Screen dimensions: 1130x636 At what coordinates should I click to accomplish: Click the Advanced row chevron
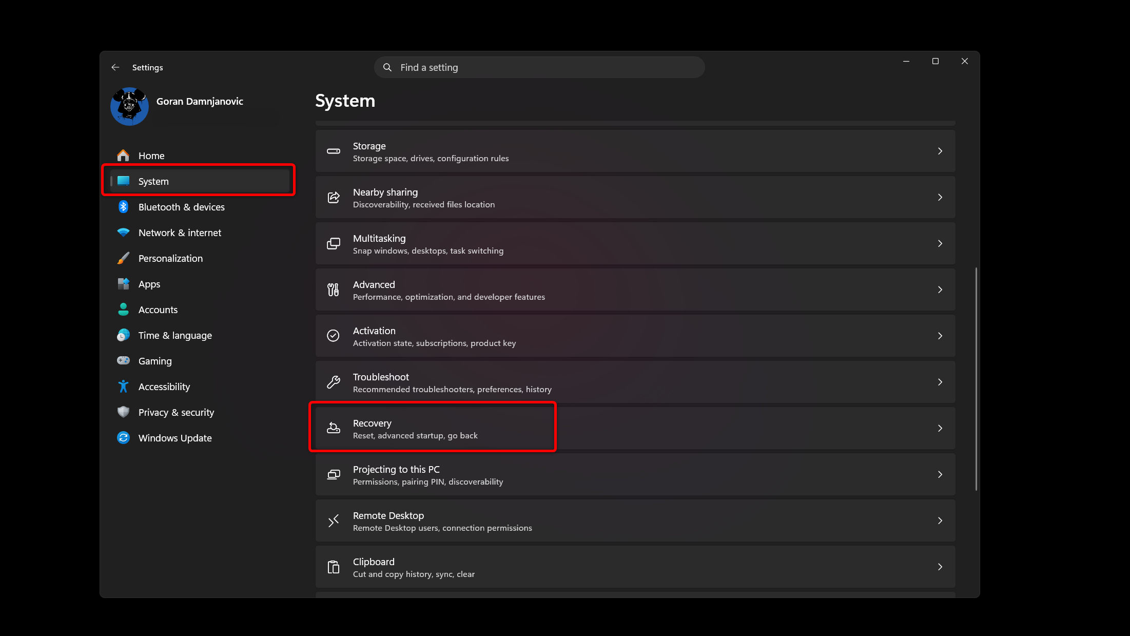[940, 290]
